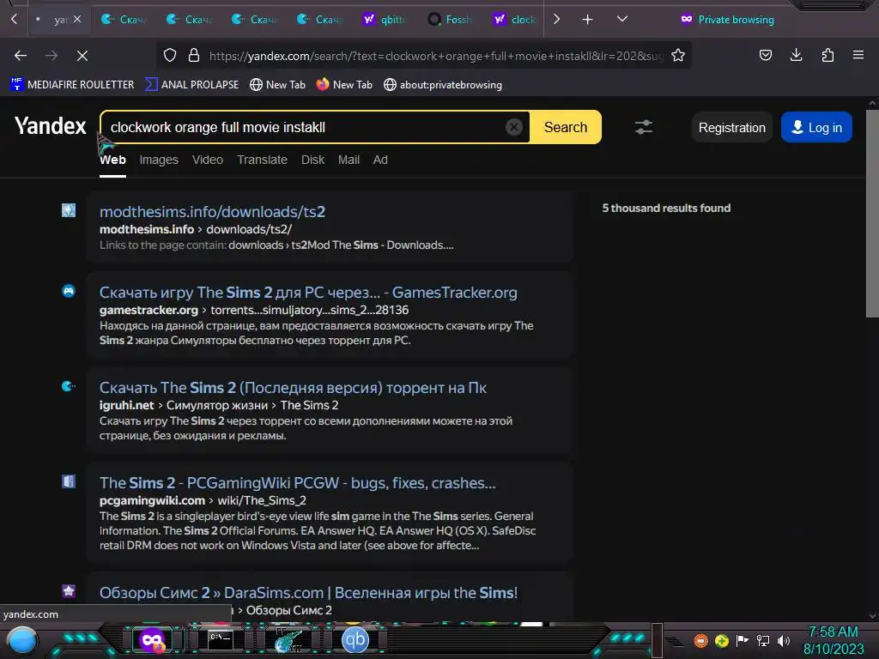The width and height of the screenshot is (879, 659).
Task: Select the Mail tab
Action: 349,160
